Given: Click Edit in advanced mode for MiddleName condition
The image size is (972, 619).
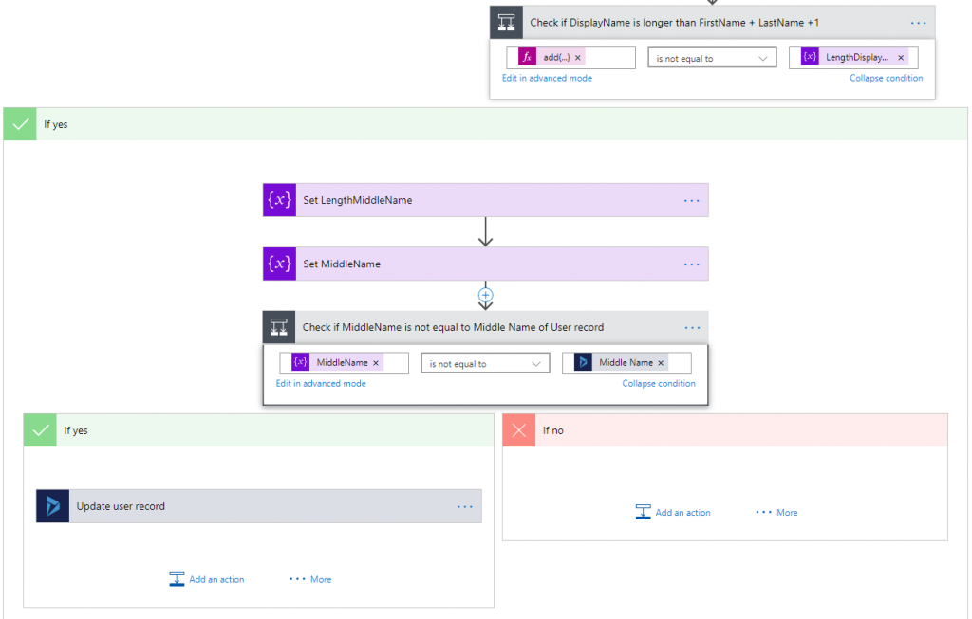Looking at the screenshot, I should [321, 384].
